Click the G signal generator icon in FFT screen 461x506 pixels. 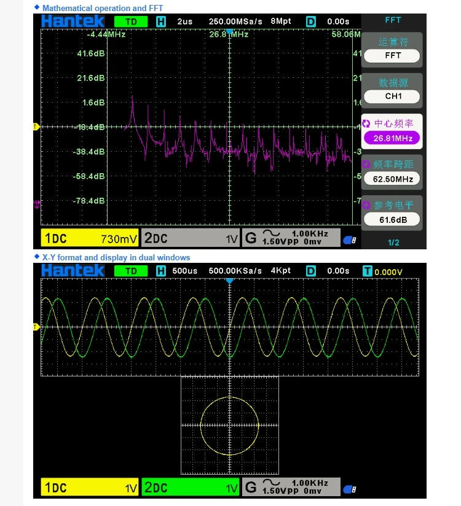(x=250, y=238)
